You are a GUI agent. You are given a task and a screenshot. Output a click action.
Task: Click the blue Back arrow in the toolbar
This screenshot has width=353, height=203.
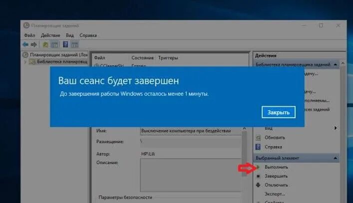click(25, 44)
